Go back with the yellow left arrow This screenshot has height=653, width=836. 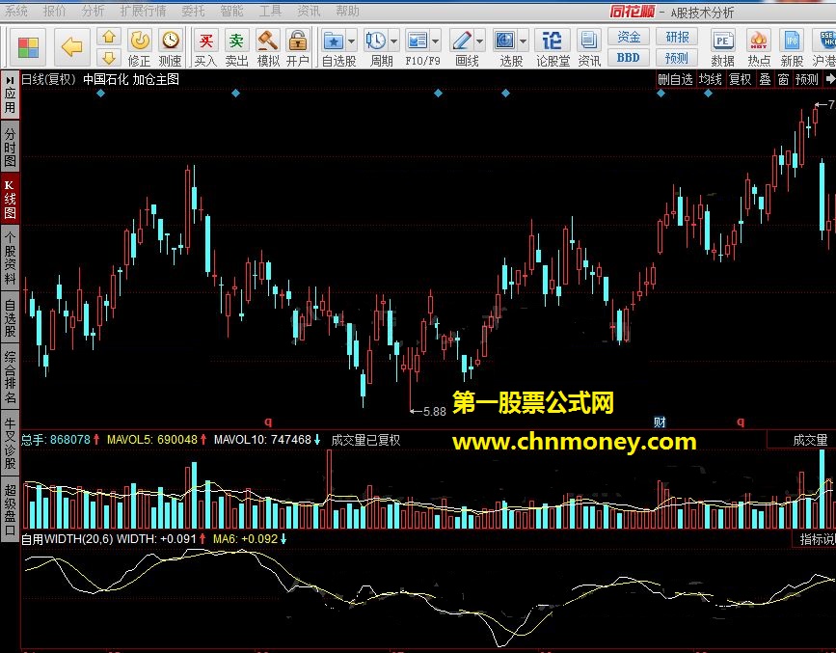71,47
